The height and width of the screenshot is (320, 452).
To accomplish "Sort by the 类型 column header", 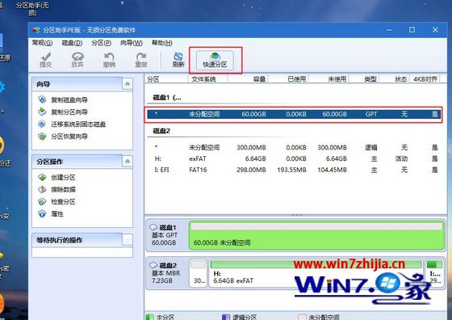I will click(x=364, y=78).
